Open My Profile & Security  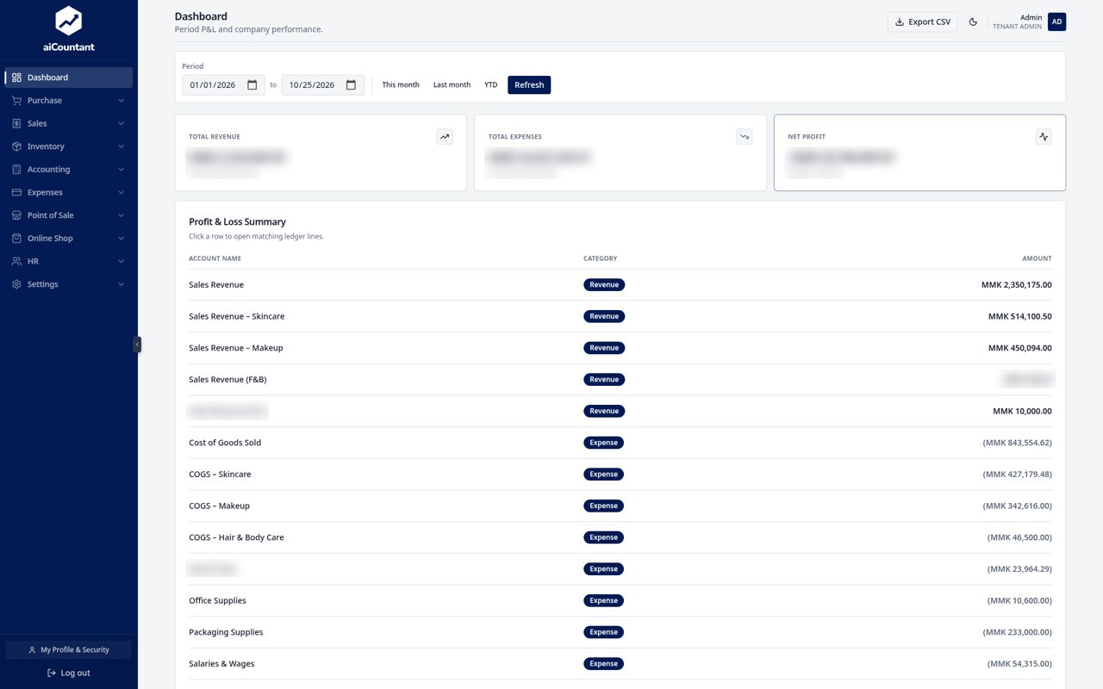point(69,649)
